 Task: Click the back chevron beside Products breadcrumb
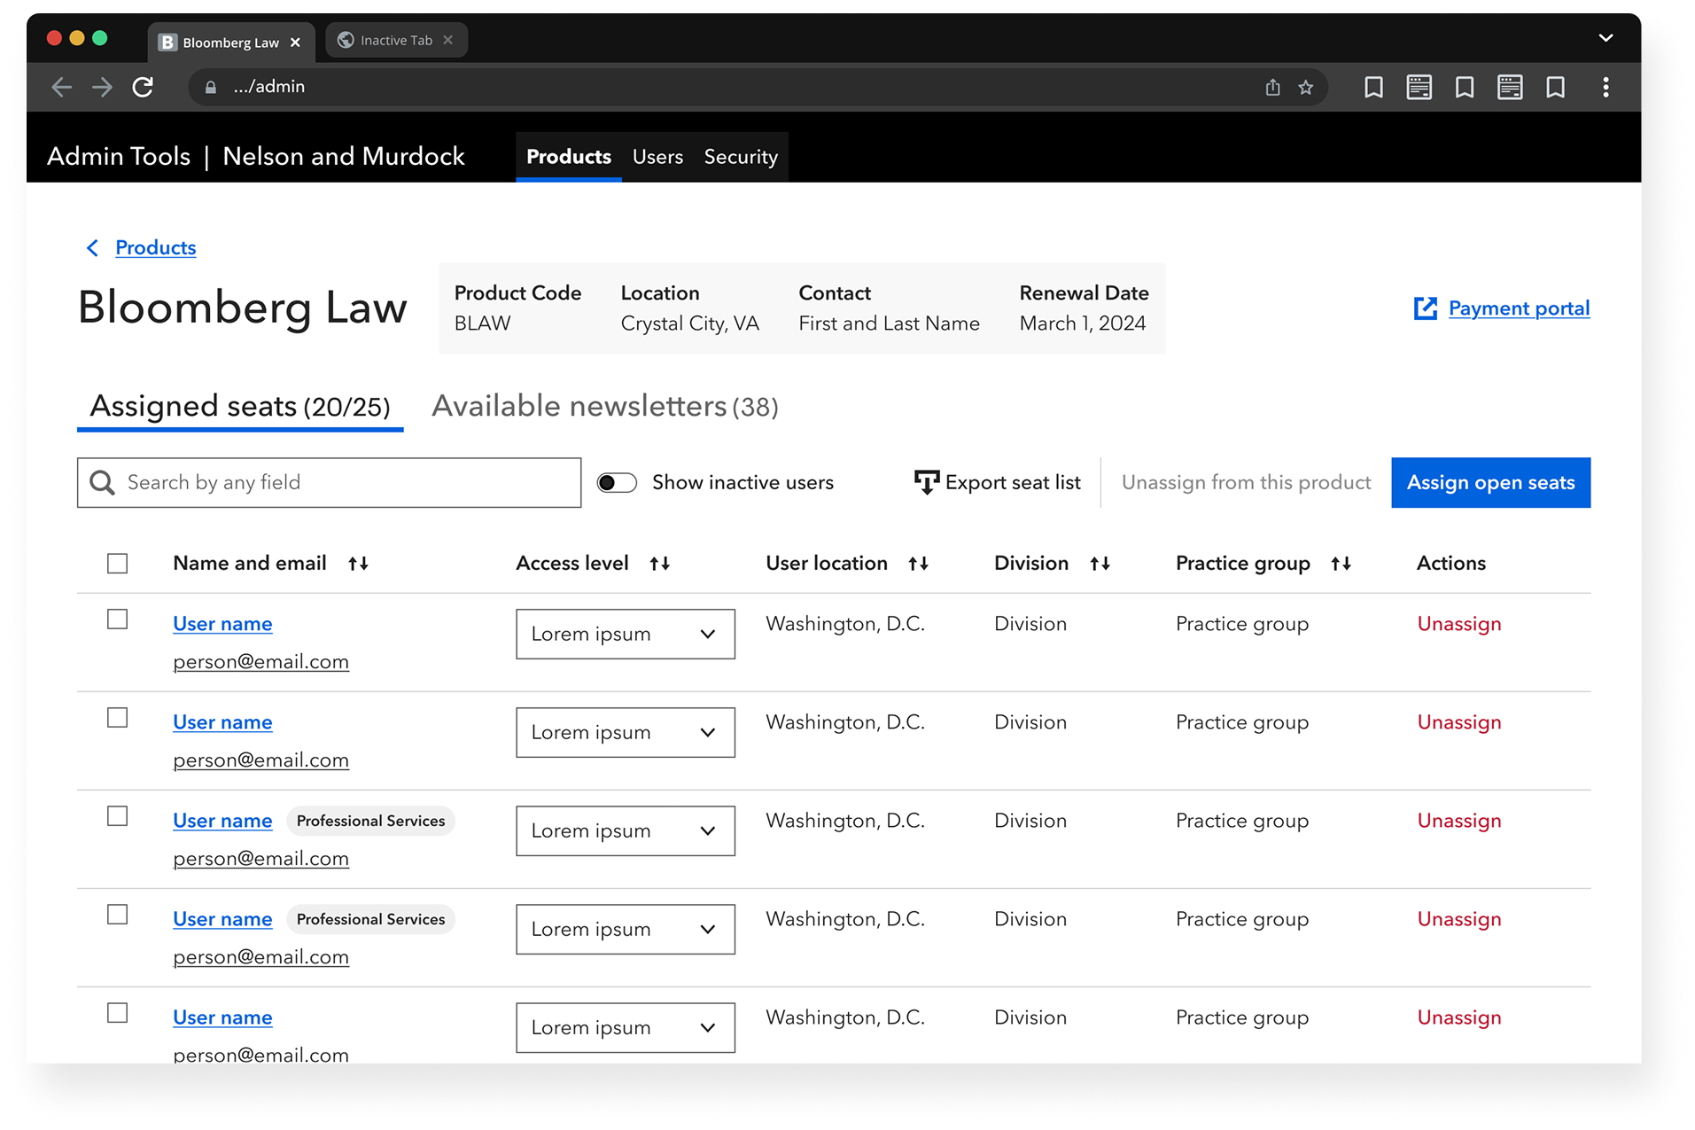pos(92,248)
